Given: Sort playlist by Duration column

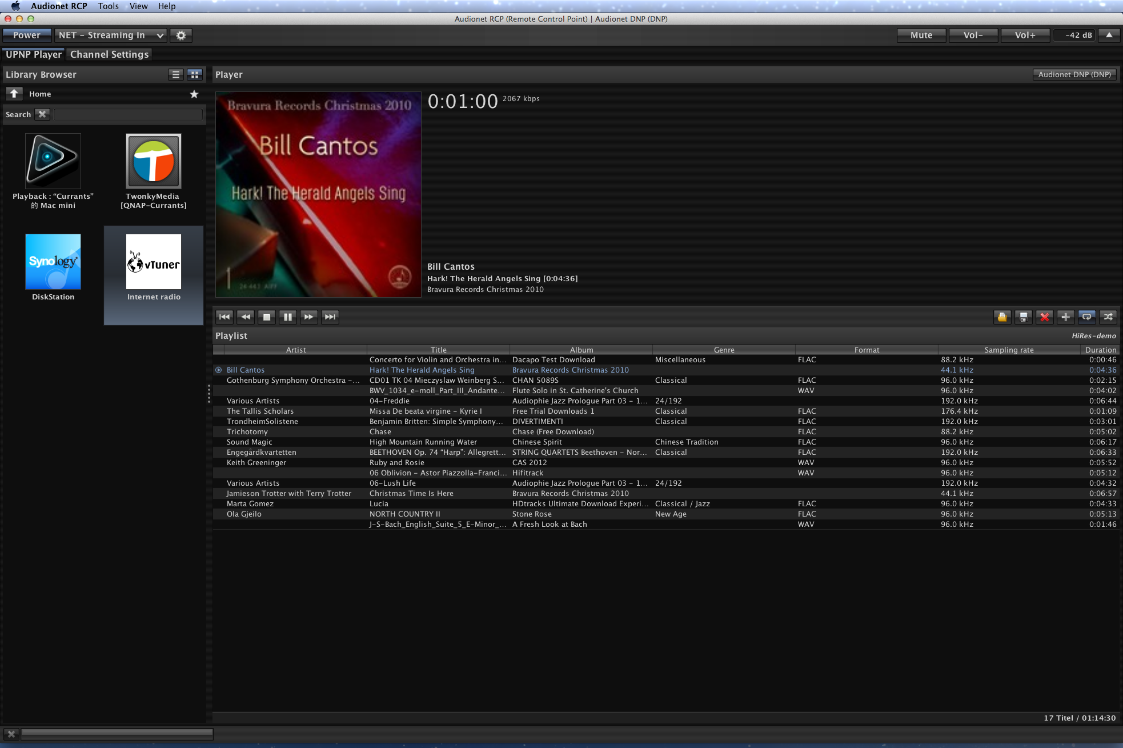Looking at the screenshot, I should 1100,350.
